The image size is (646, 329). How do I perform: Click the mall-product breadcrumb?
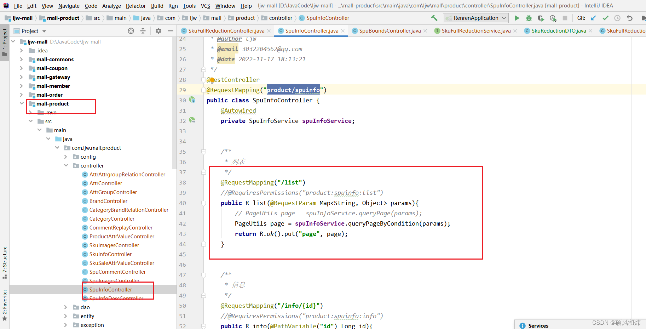coord(59,18)
